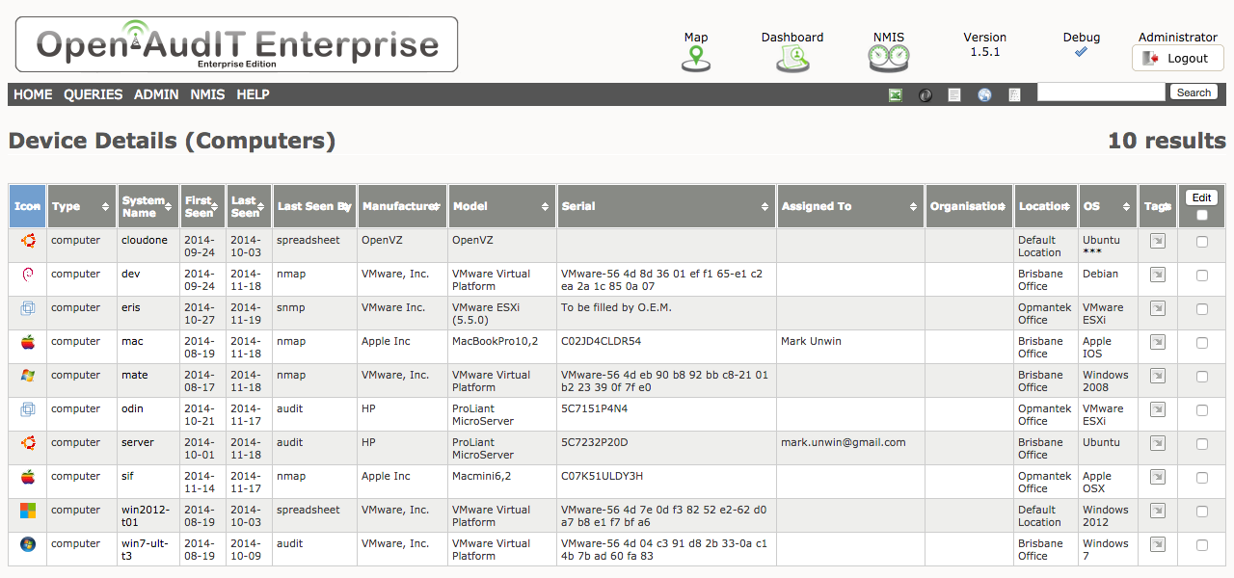Screen dimensions: 1234x578
Task: Sort by the First Seen column
Action: (x=202, y=206)
